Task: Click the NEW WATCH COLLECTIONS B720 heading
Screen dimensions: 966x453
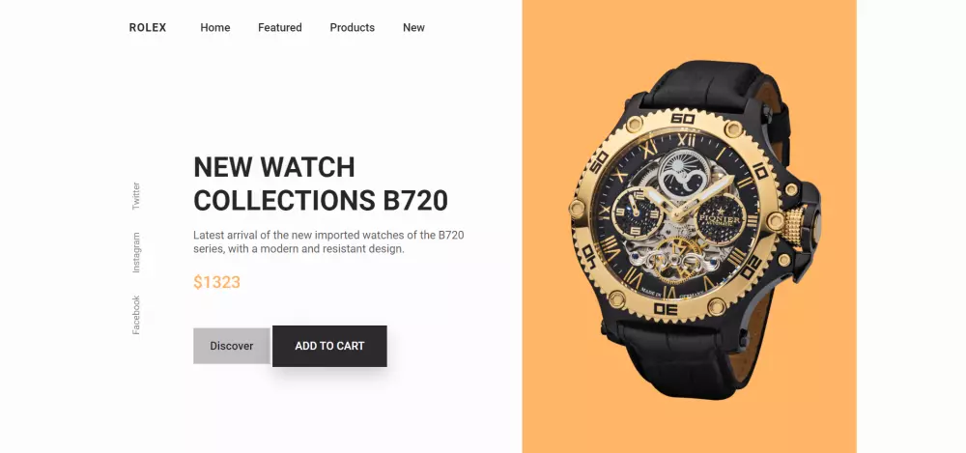Action: [321, 184]
